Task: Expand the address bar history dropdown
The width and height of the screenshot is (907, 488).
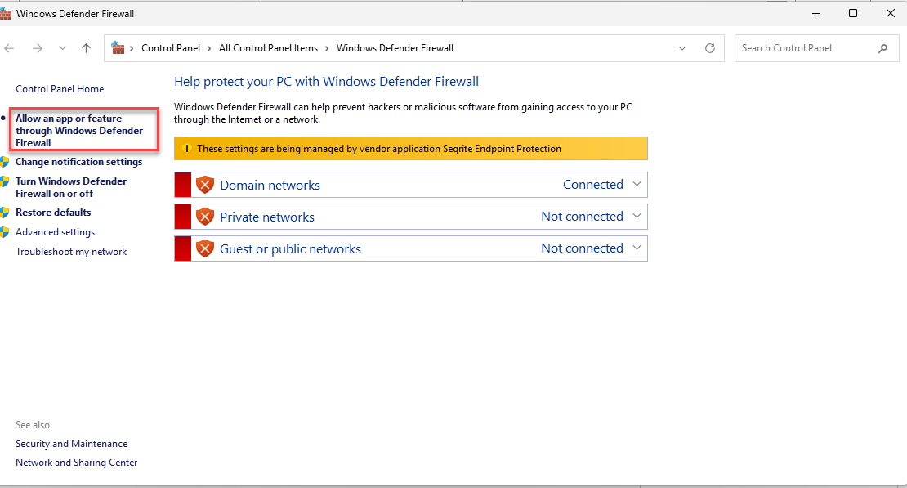Action: coord(682,48)
